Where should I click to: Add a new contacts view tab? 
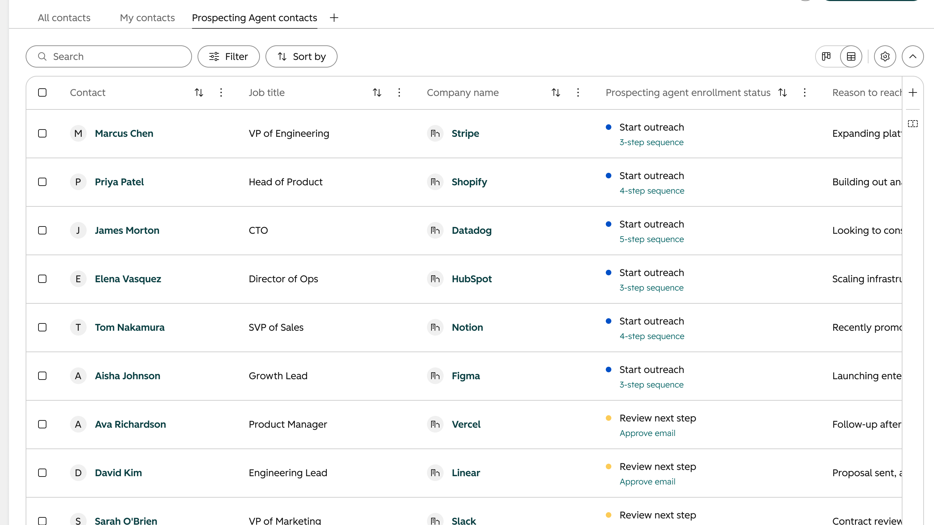pos(334,17)
